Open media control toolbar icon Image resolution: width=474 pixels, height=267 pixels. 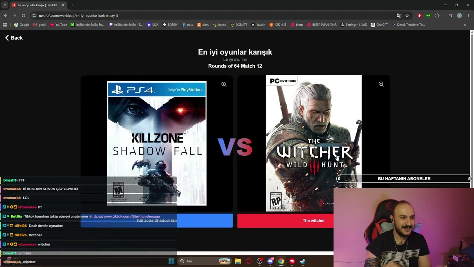[x=450, y=16]
